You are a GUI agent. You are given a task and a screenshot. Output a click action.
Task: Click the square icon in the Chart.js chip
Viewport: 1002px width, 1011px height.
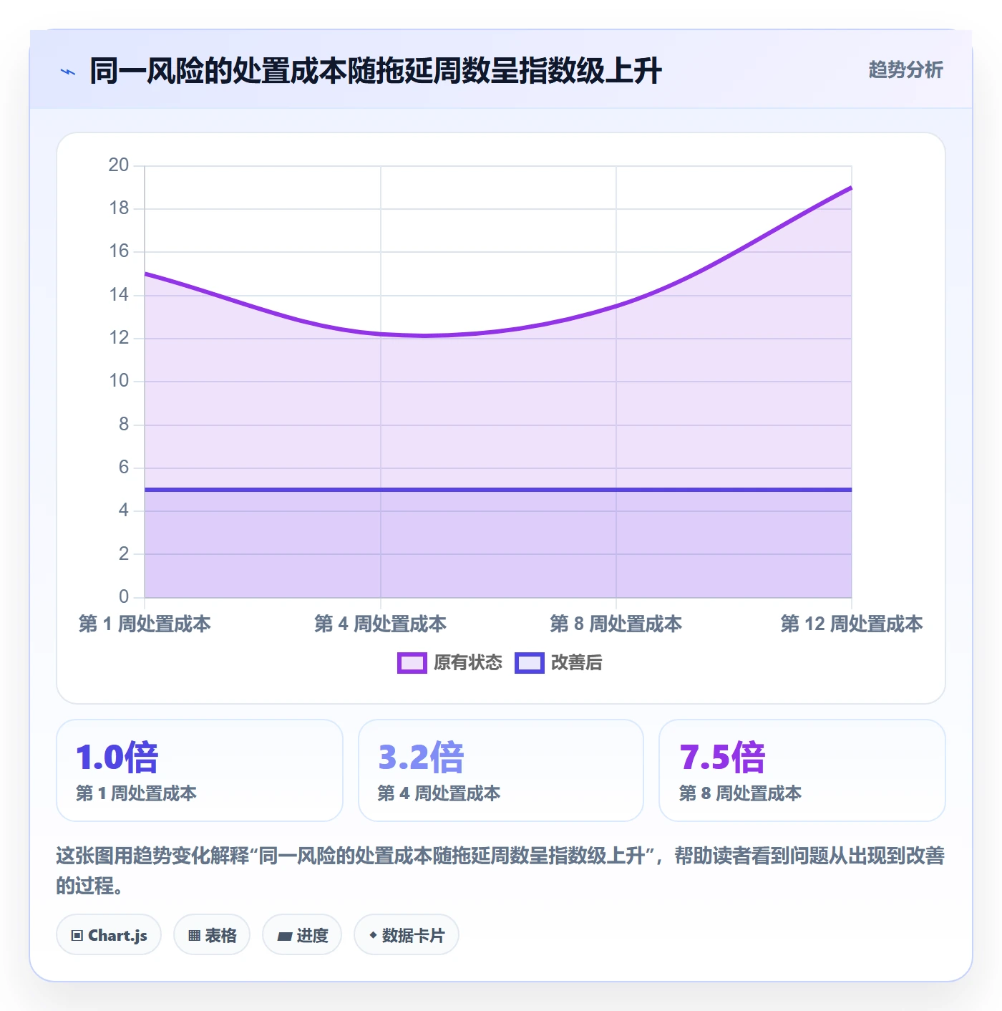coord(77,935)
